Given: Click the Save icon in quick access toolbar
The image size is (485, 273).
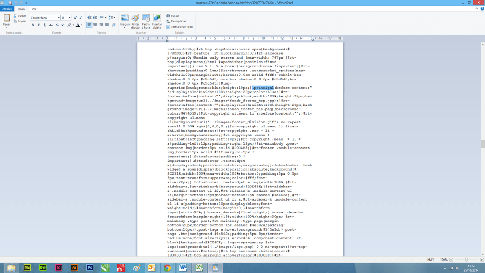Looking at the screenshot, I should 10,3.
